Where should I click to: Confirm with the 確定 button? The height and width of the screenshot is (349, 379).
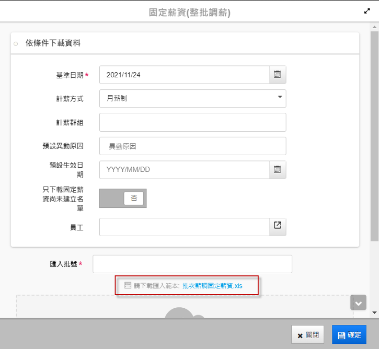pyautogui.click(x=349, y=335)
